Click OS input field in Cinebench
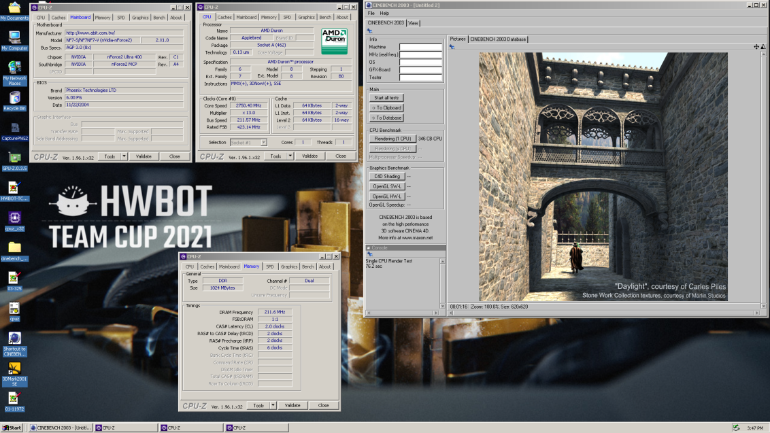This screenshot has width=770, height=433. click(420, 63)
